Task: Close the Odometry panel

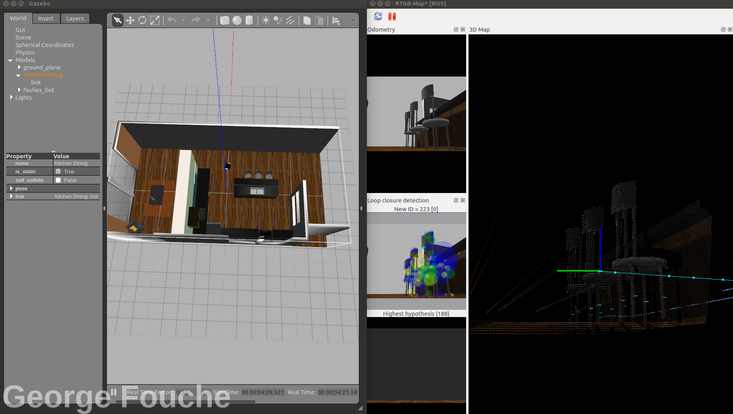Action: pyautogui.click(x=463, y=30)
